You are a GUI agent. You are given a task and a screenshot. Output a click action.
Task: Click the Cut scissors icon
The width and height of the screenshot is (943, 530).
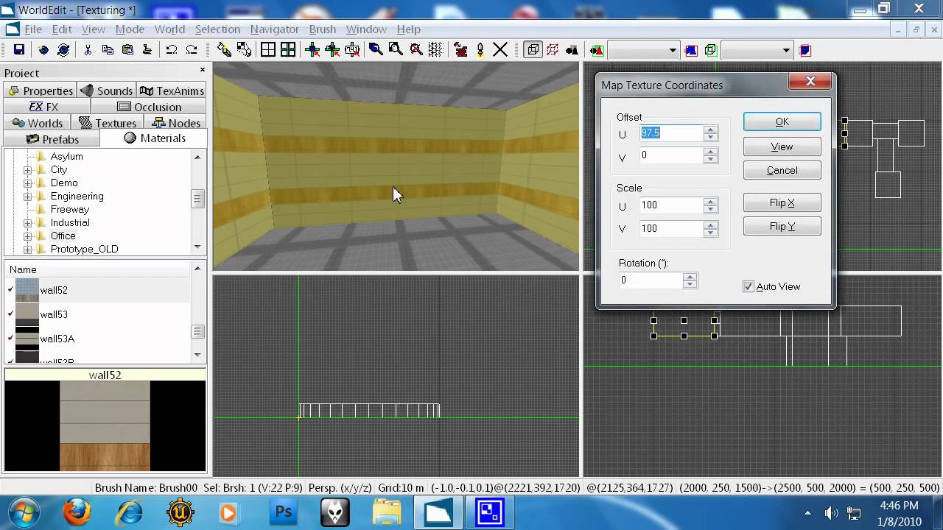coord(88,50)
